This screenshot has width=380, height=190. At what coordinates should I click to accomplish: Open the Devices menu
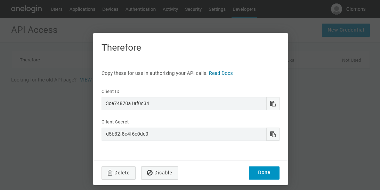click(x=110, y=9)
